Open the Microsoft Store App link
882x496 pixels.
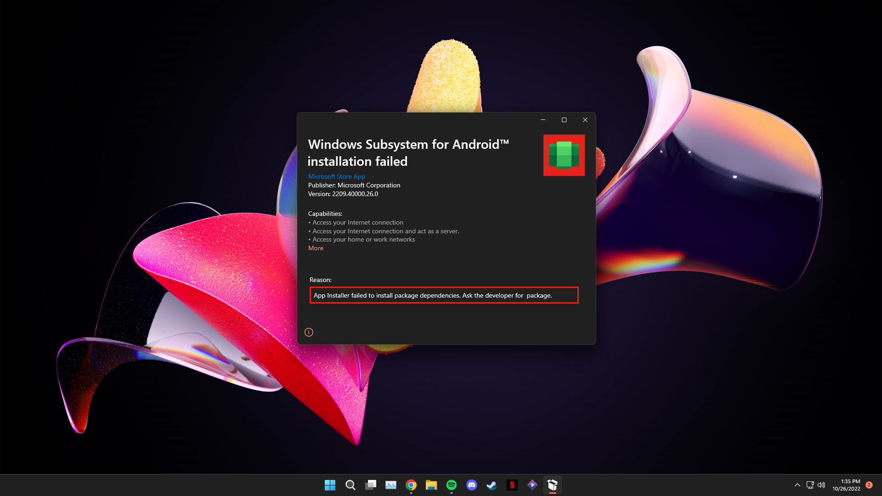(336, 176)
